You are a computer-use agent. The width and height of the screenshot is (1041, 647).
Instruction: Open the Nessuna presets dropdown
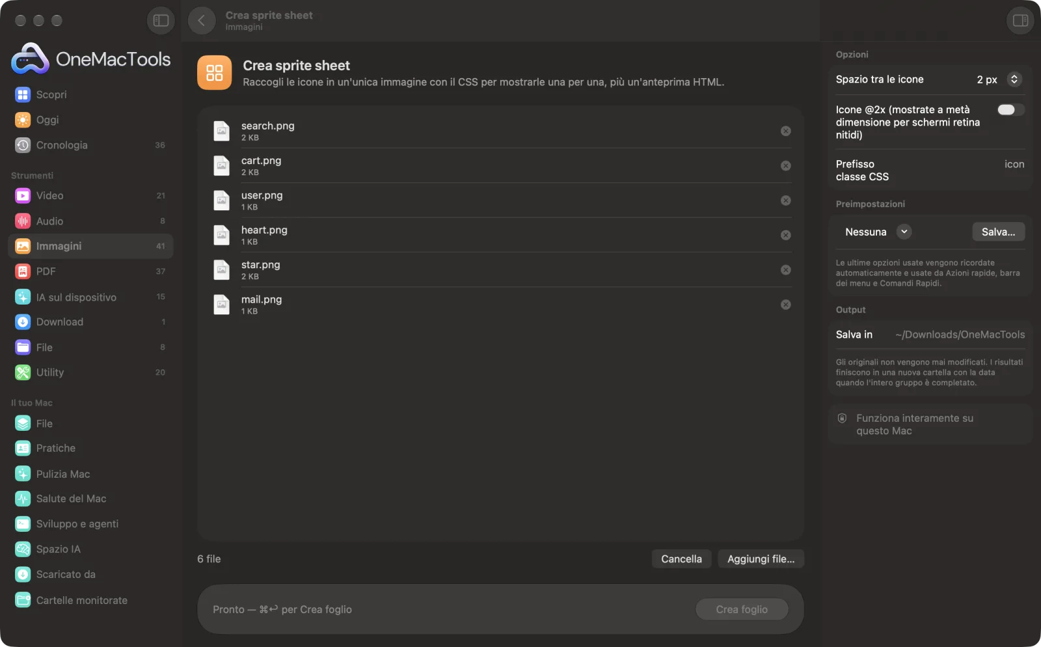tap(877, 232)
